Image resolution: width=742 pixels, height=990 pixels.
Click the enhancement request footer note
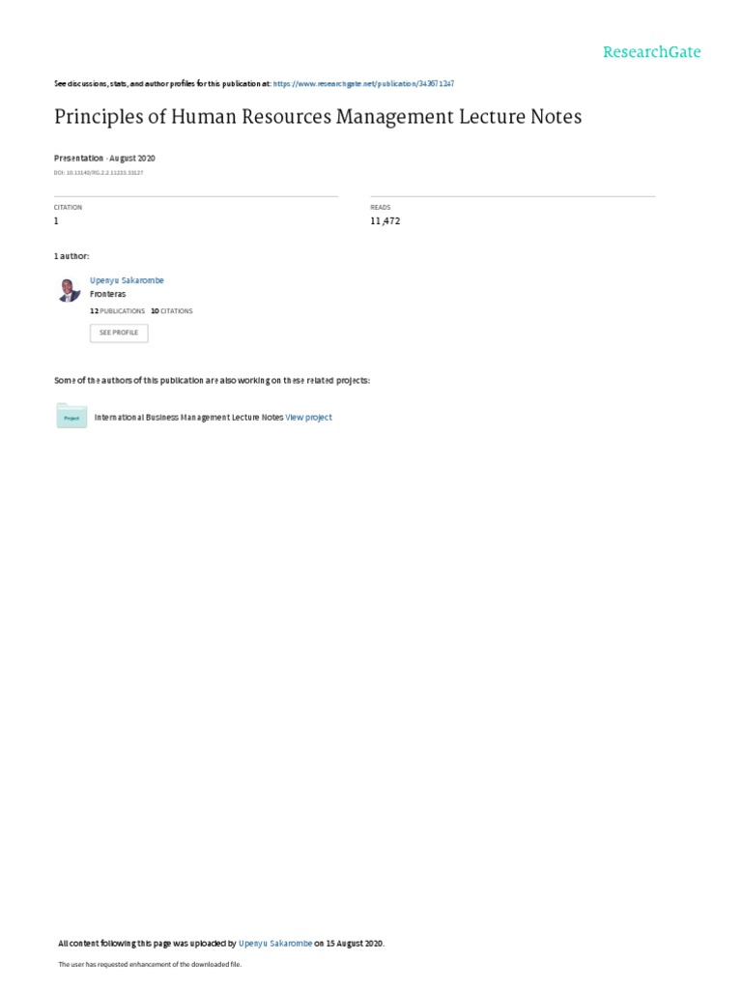coord(150,964)
